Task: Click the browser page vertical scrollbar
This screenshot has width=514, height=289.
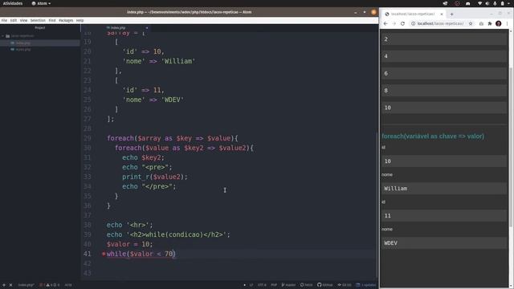Action: tap(511, 148)
